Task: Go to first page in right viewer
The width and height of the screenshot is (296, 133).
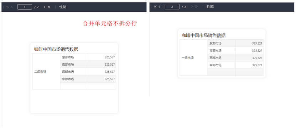Action: tap(155, 7)
